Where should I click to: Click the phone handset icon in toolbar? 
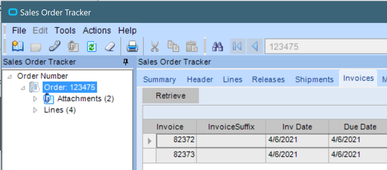click(x=55, y=46)
